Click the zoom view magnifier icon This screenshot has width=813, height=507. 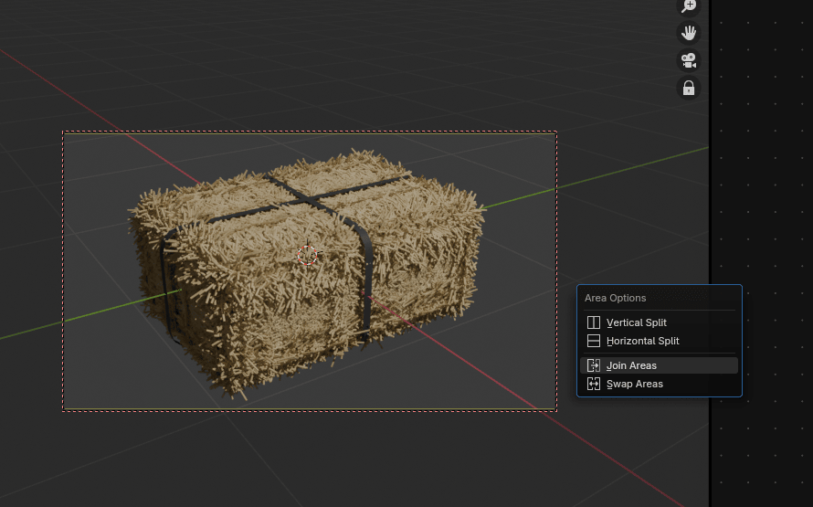pyautogui.click(x=689, y=6)
